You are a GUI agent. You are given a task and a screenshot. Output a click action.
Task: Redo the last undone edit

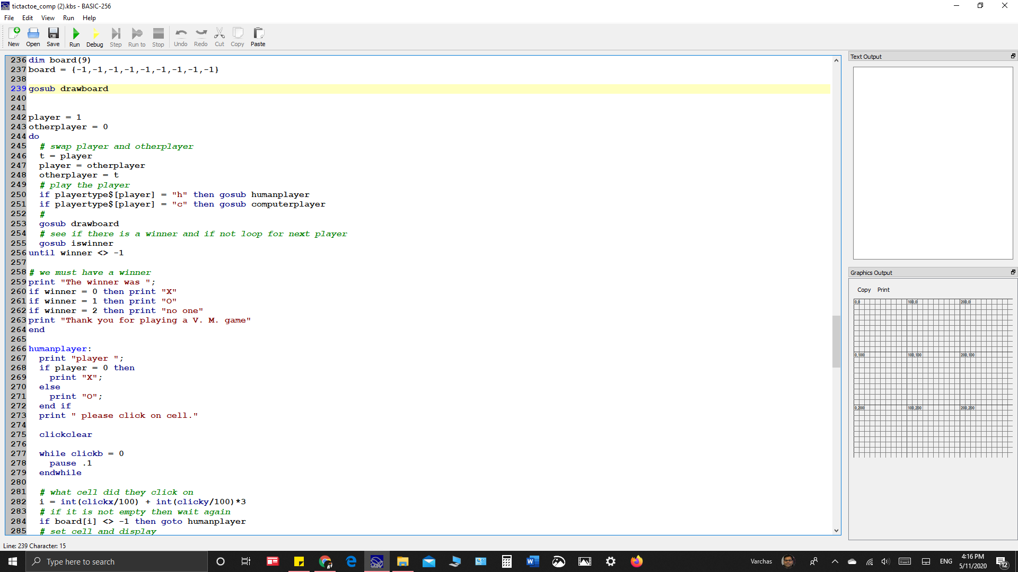201,37
